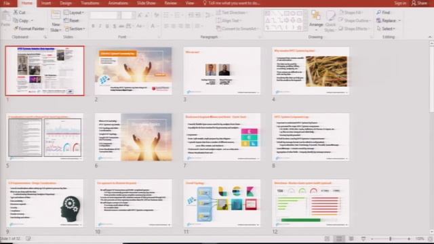Open the Design tab

[x=66, y=3]
